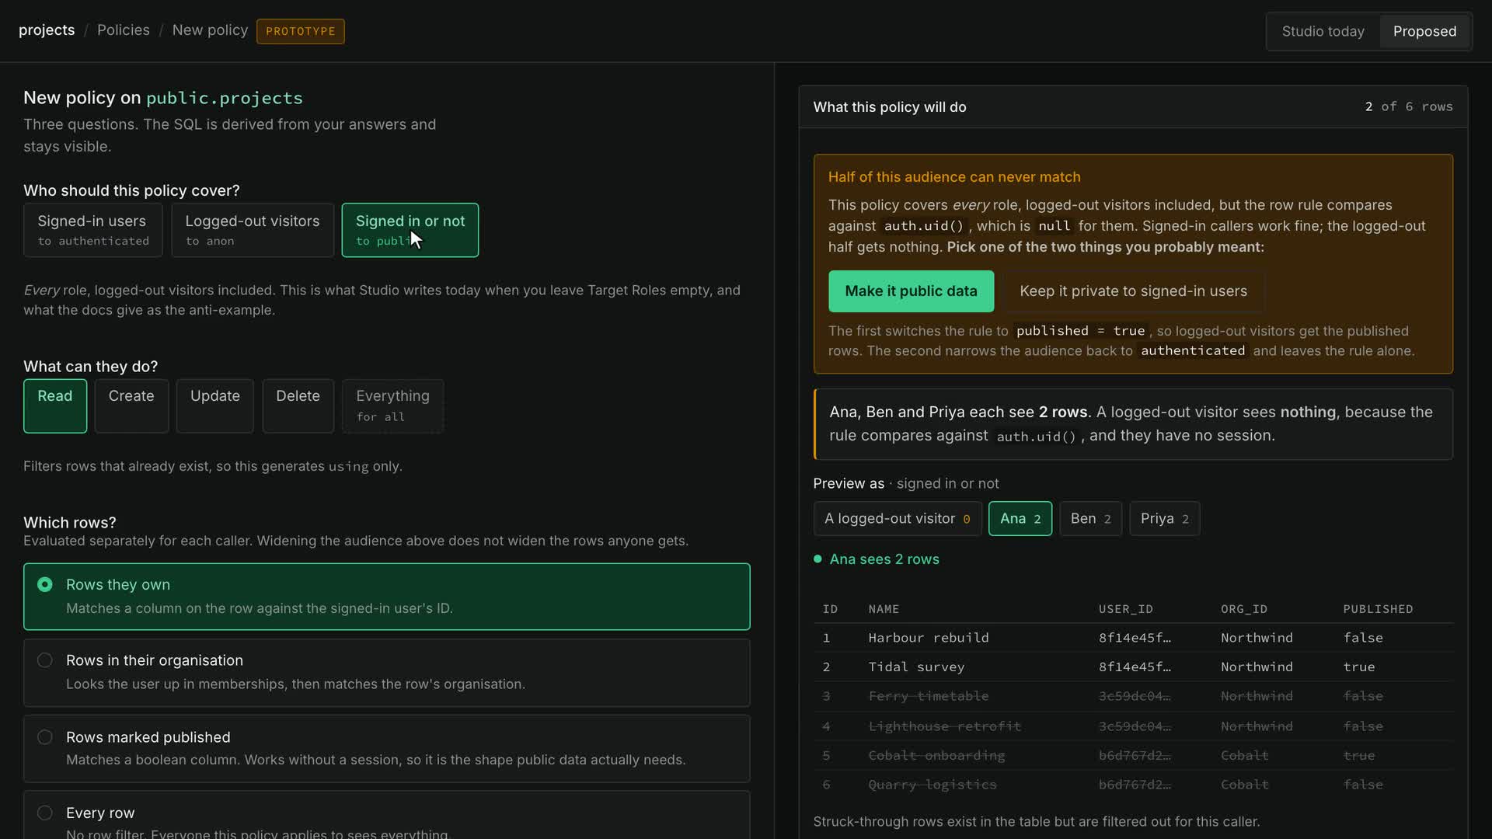1492x839 pixels.
Task: Open the projects breadcrumb
Action: (x=47, y=30)
